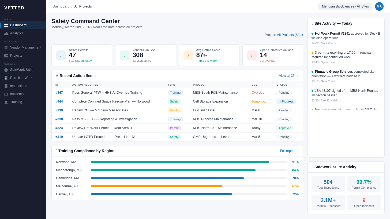Select the Training icon in the sidebar

tap(6, 102)
